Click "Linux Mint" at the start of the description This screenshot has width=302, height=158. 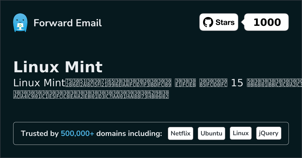coord(39,83)
